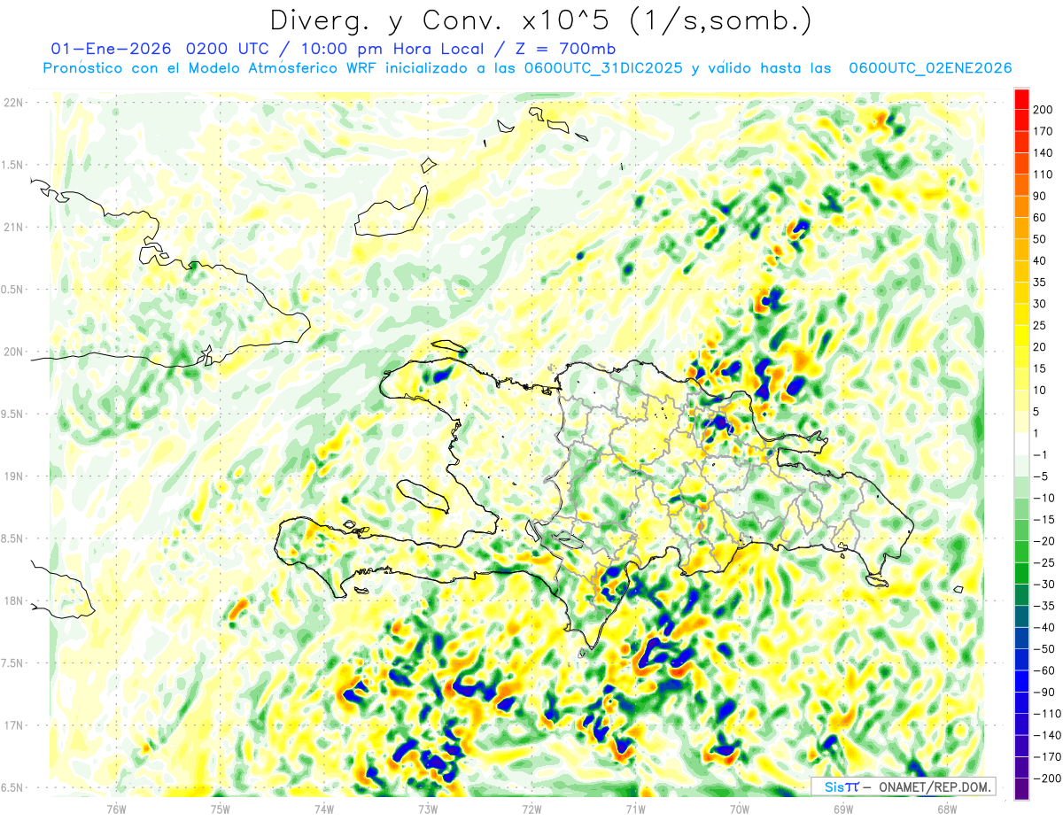Click the 7.5N latitude label
Screen dimensions: 1063x821
coord(13,663)
